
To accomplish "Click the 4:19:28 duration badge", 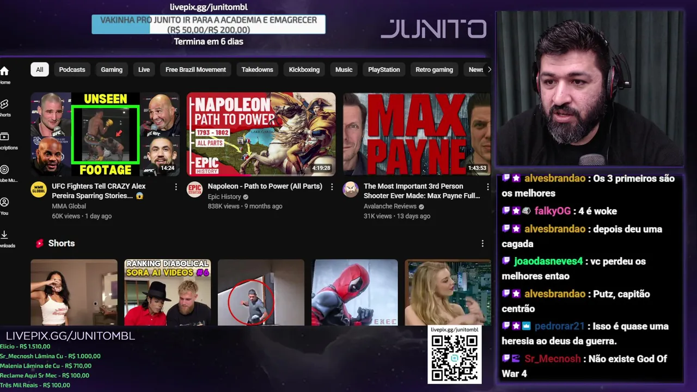I will point(321,168).
